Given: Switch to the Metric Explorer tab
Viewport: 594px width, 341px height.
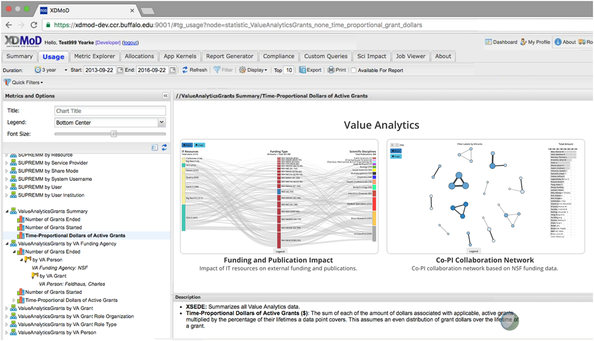Looking at the screenshot, I should click(x=94, y=56).
